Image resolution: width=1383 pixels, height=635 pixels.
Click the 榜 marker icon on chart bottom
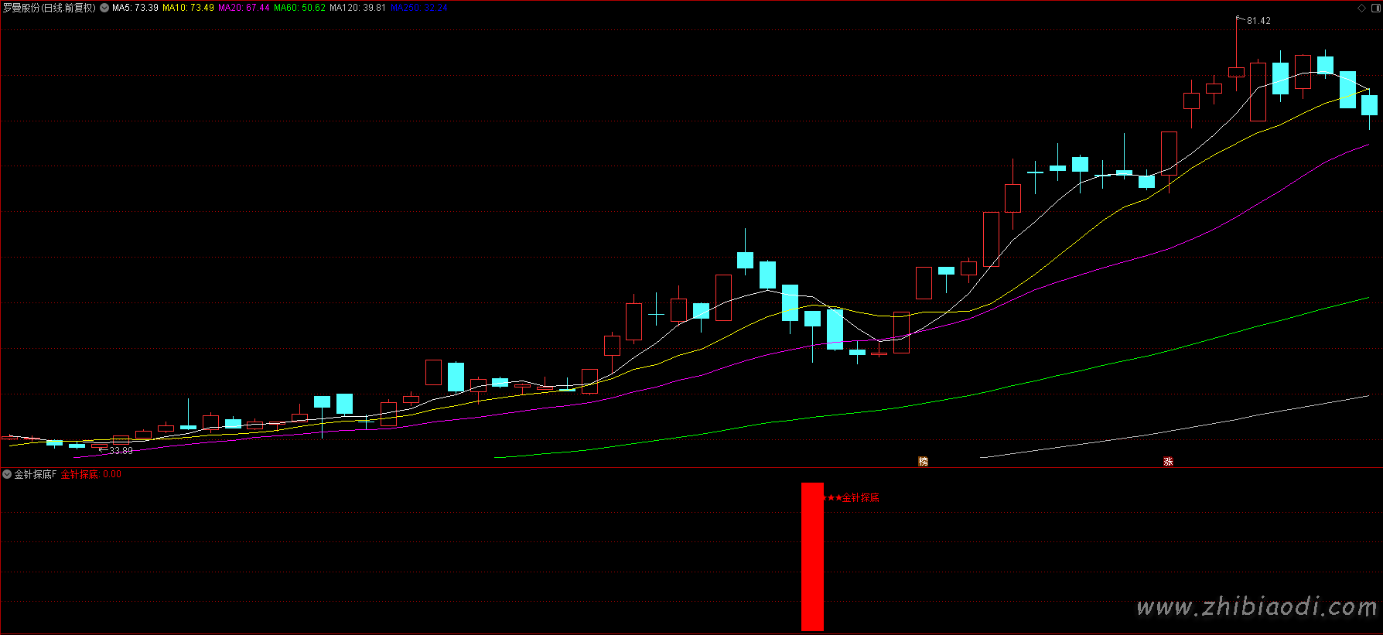coord(923,461)
